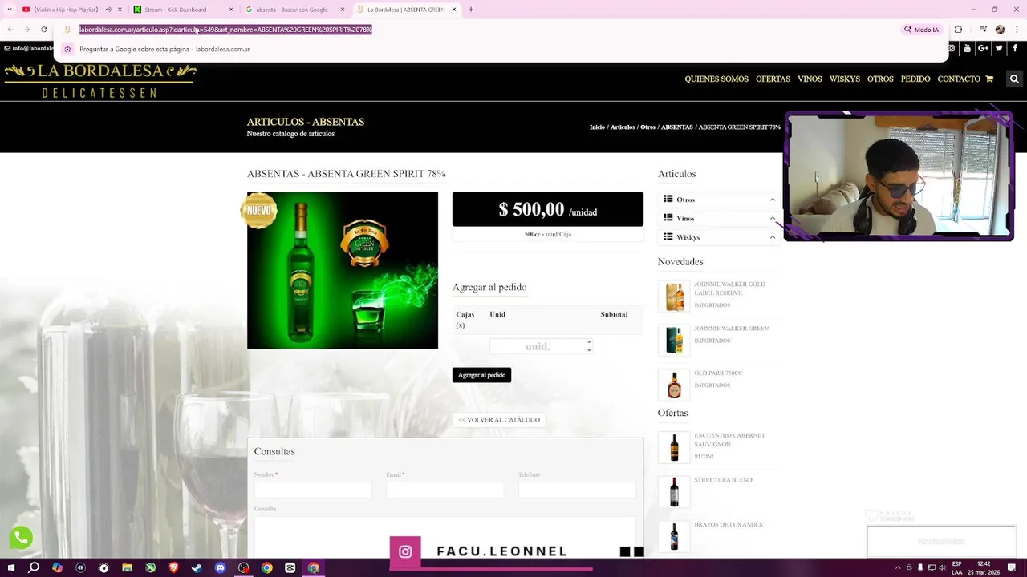This screenshot has height=577, width=1027.
Task: Show hidden system tray icons
Action: [898, 567]
